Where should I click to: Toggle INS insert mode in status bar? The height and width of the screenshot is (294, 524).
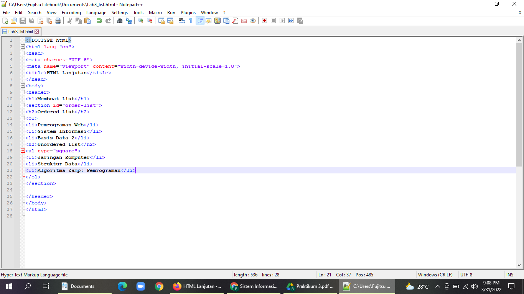coord(510,275)
